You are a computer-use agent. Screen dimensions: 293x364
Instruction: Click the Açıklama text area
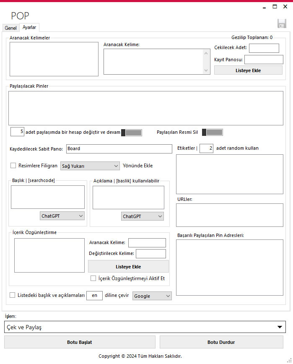pos(128,198)
